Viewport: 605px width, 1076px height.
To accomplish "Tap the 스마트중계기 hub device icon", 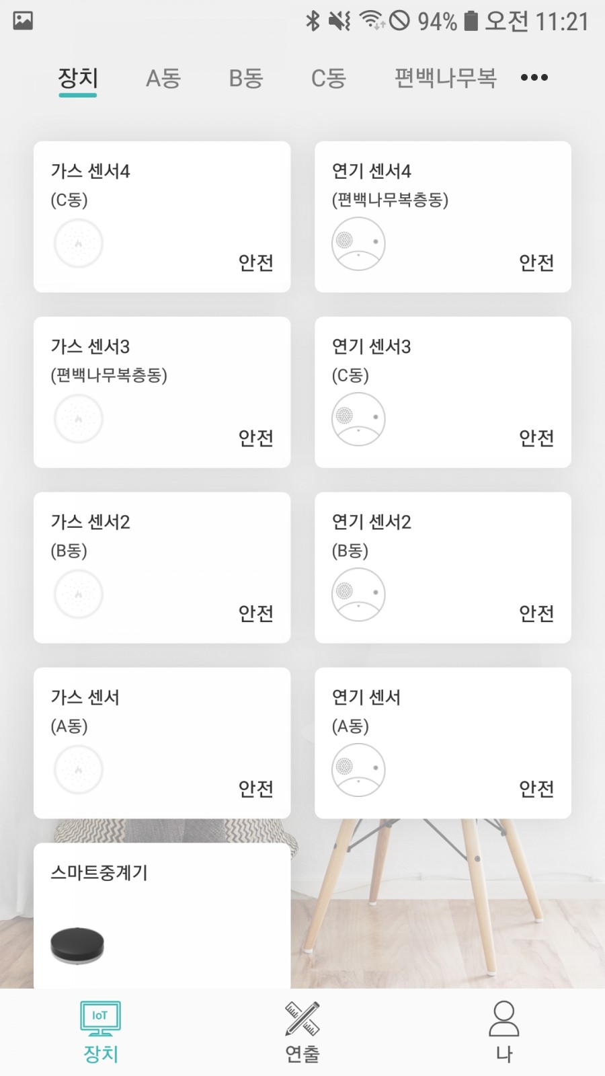I will 77,946.
